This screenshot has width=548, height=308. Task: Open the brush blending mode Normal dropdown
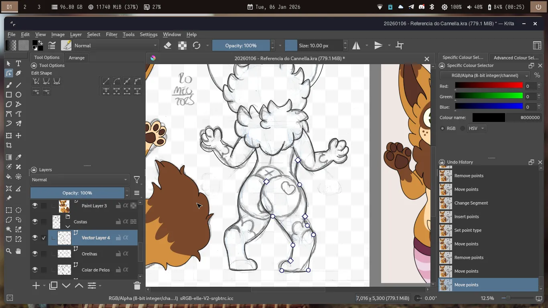point(116,45)
